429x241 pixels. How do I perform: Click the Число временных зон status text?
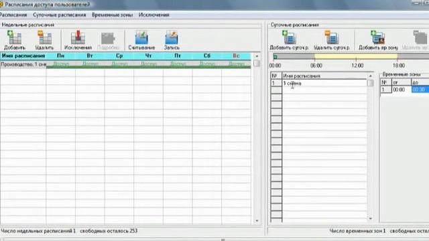[x=357, y=231]
